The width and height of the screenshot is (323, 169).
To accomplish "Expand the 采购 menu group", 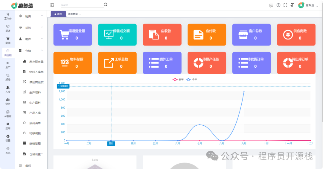I will pos(31,28).
